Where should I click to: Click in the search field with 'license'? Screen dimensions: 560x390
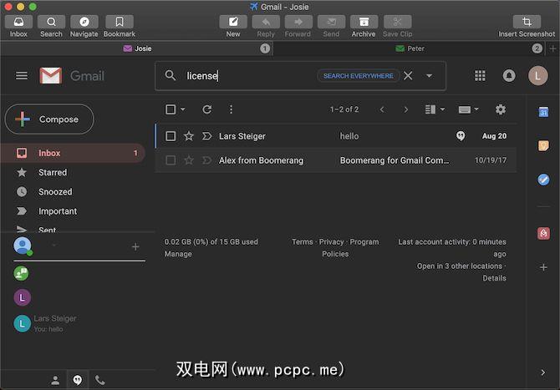251,76
